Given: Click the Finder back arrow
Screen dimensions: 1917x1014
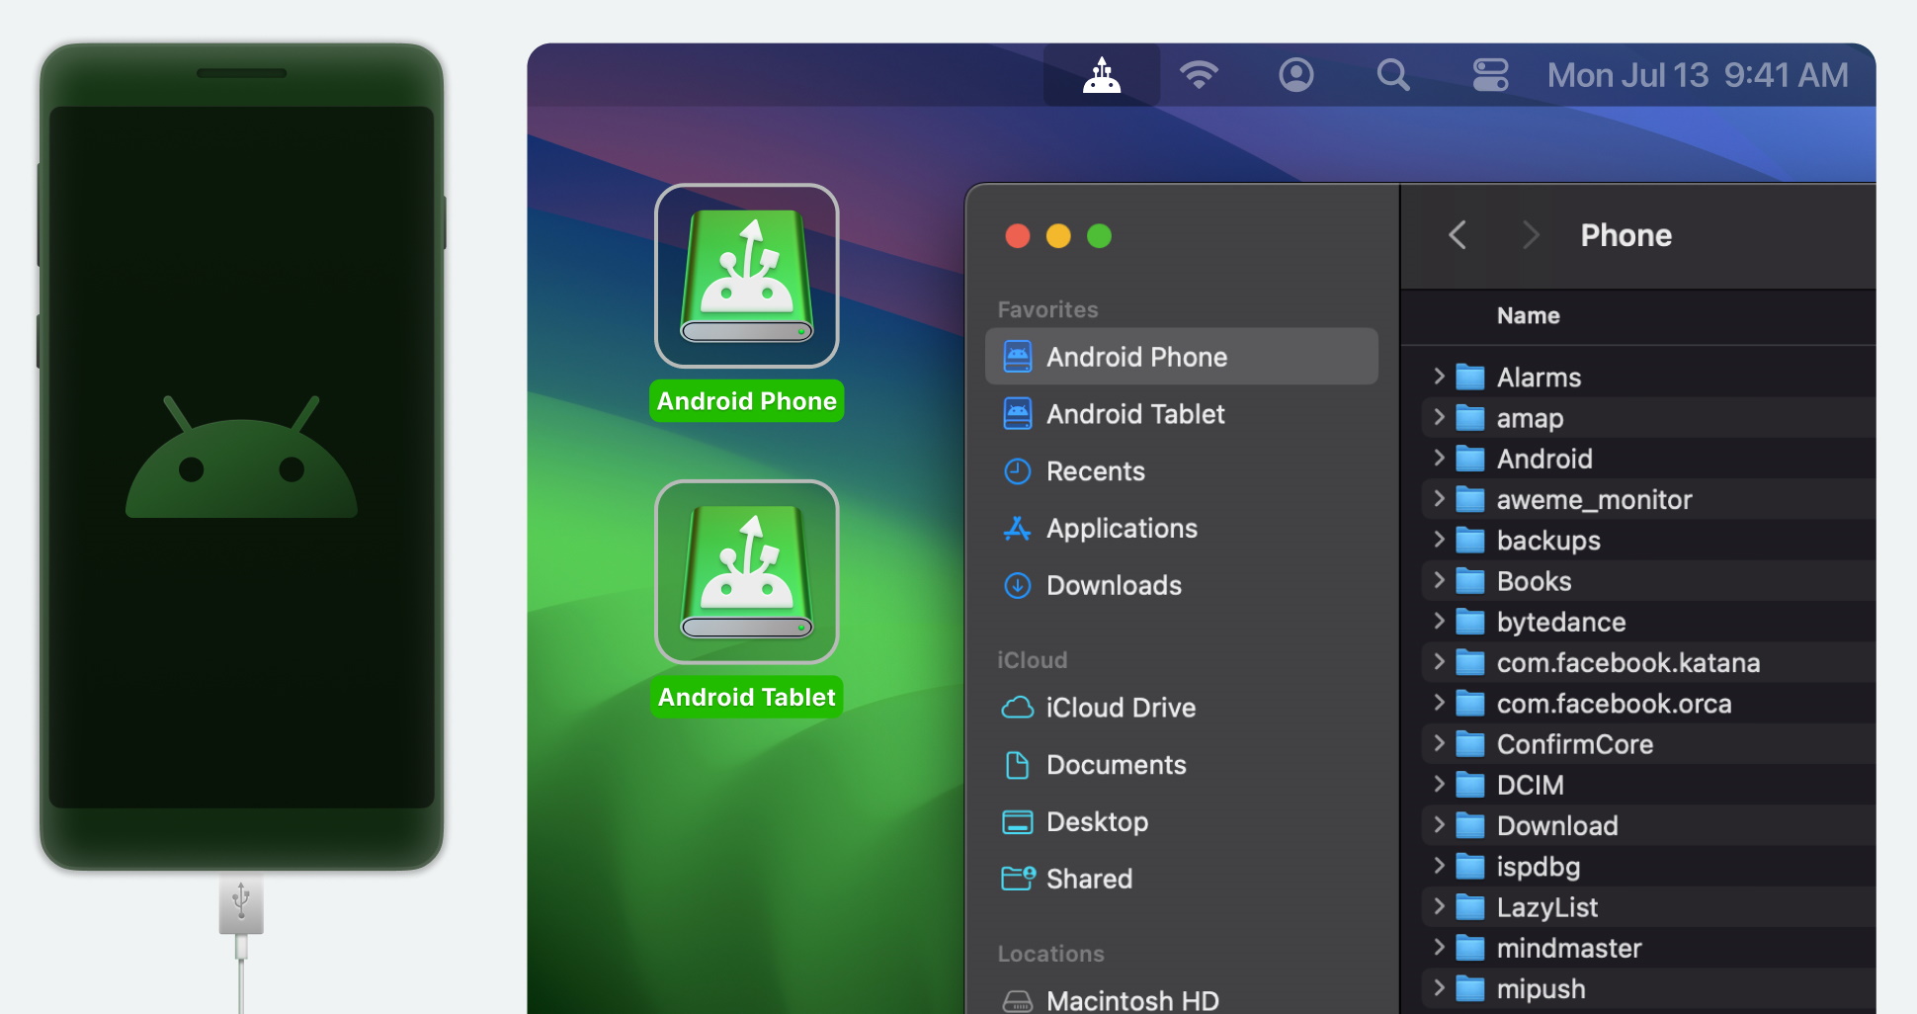Looking at the screenshot, I should pos(1457,235).
